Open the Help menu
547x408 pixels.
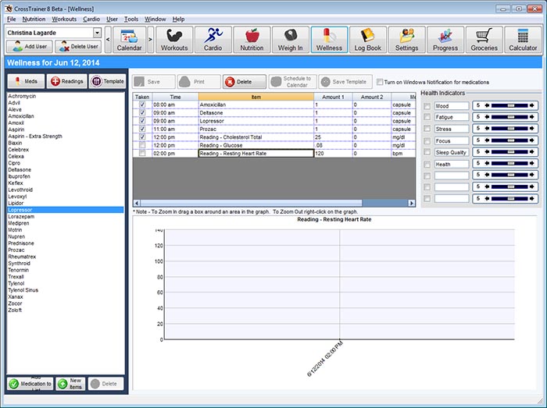178,20
